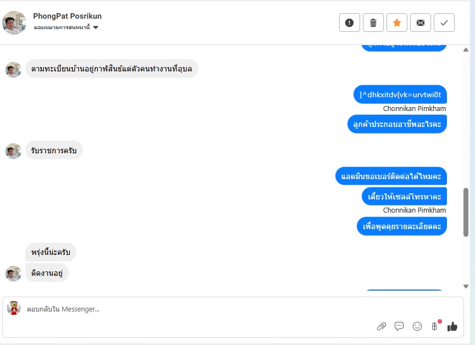Mark conversation as spam
This screenshot has width=475, height=345.
pyautogui.click(x=349, y=23)
